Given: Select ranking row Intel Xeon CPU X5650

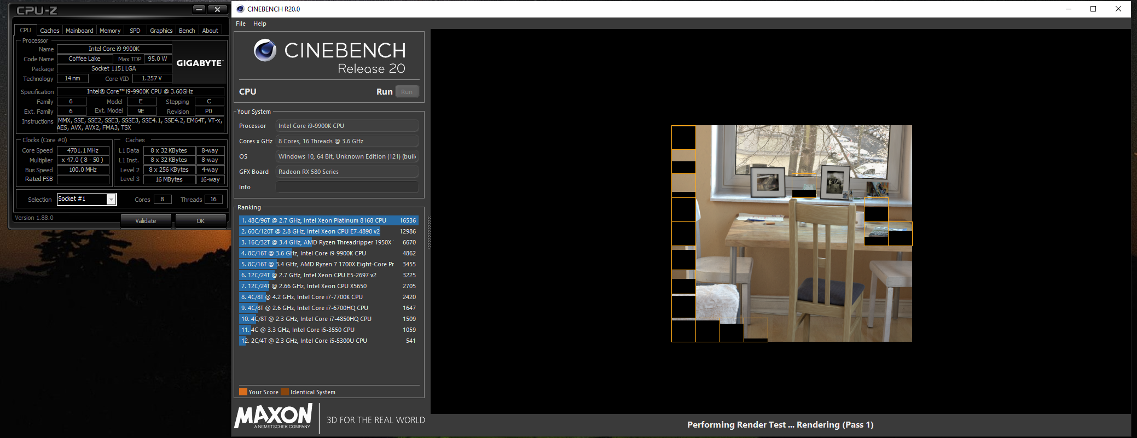Looking at the screenshot, I should [x=329, y=286].
